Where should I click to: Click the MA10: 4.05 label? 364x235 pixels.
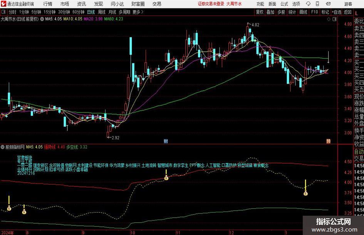coord(73,19)
